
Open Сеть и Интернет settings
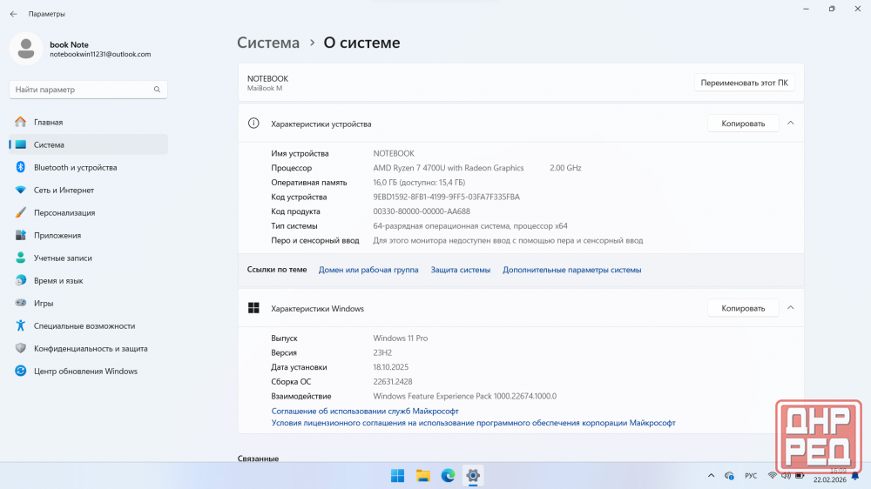coord(64,190)
